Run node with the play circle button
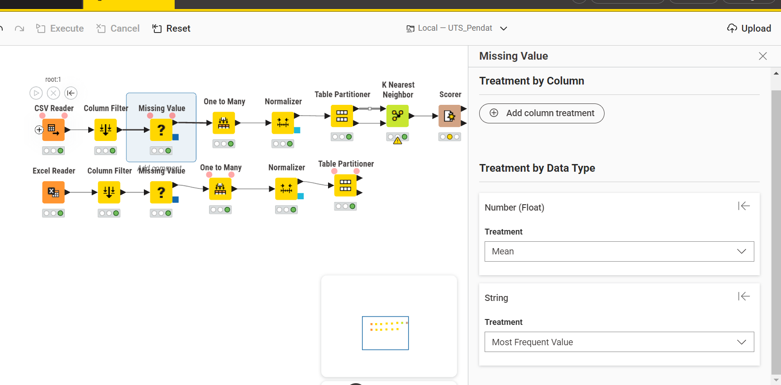 tap(36, 93)
